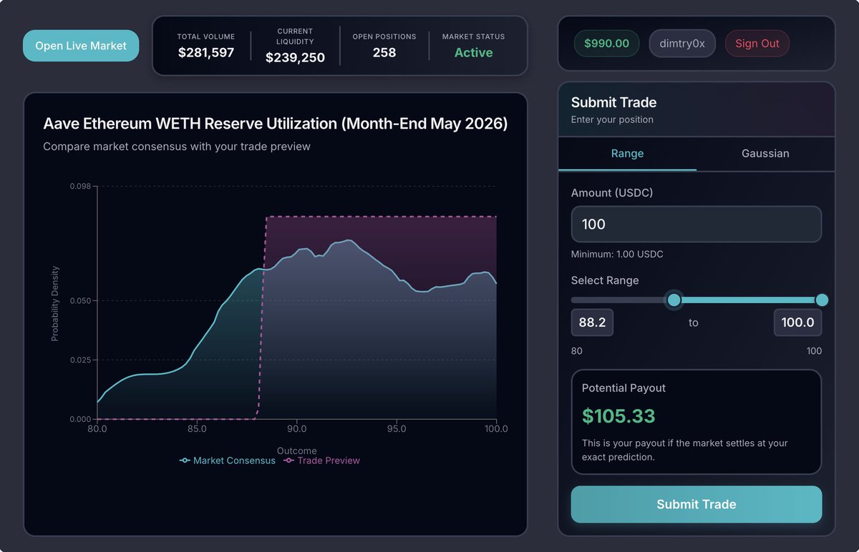
Task: Open the dimtry0x account pill
Action: (x=682, y=44)
